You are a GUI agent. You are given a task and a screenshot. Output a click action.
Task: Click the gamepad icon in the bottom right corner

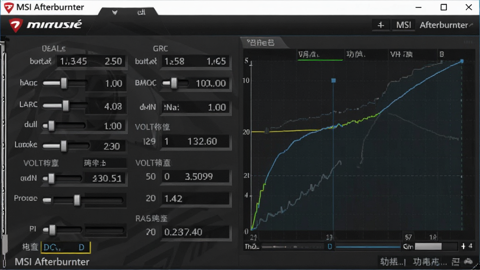click(x=468, y=262)
